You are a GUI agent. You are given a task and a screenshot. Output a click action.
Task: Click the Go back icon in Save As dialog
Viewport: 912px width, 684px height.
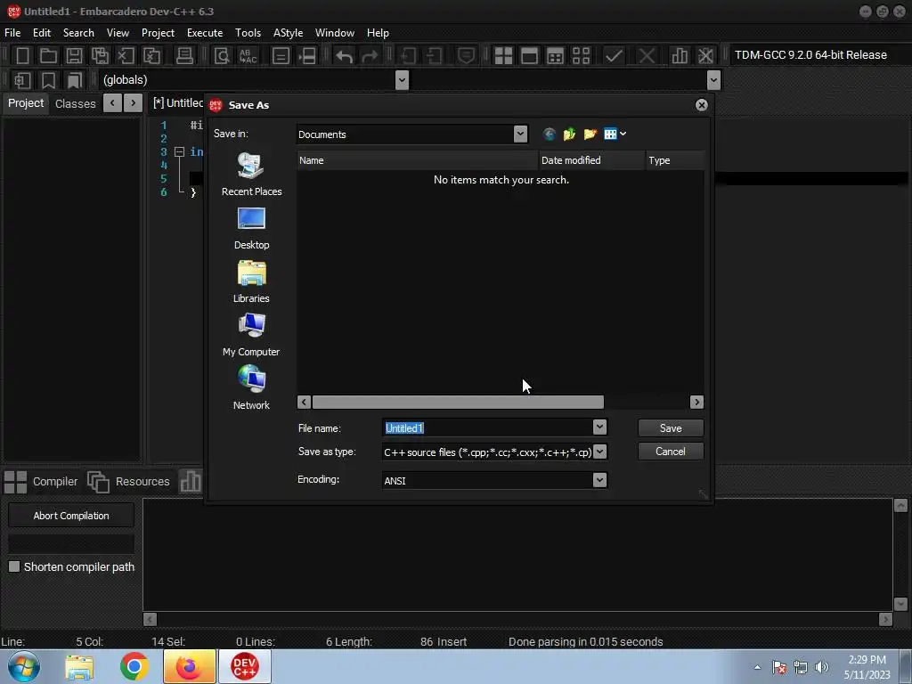(x=549, y=134)
